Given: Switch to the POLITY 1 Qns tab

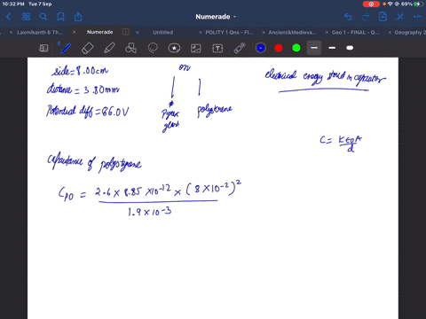Looking at the screenshot, I should tap(229, 32).
